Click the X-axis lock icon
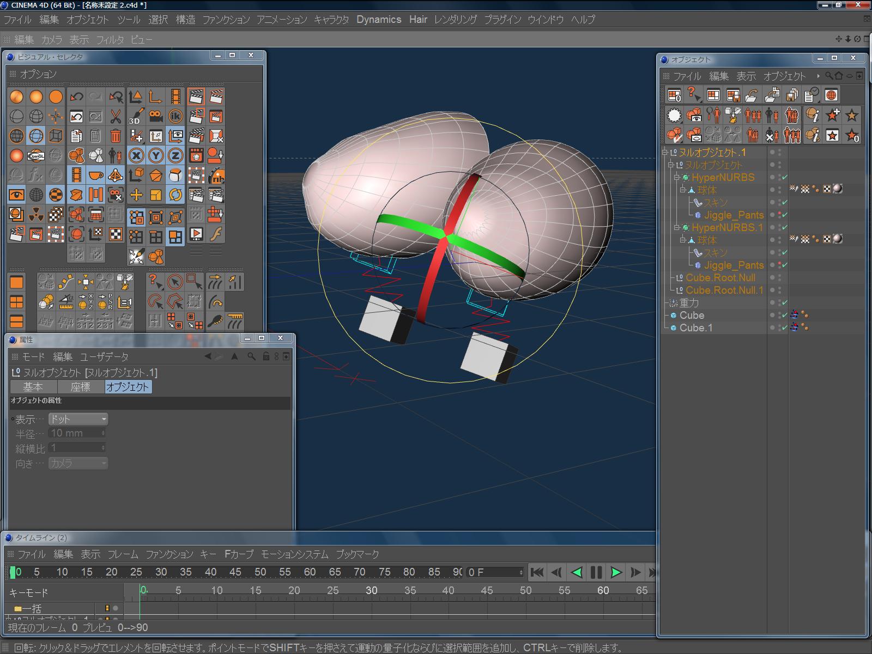 point(136,156)
